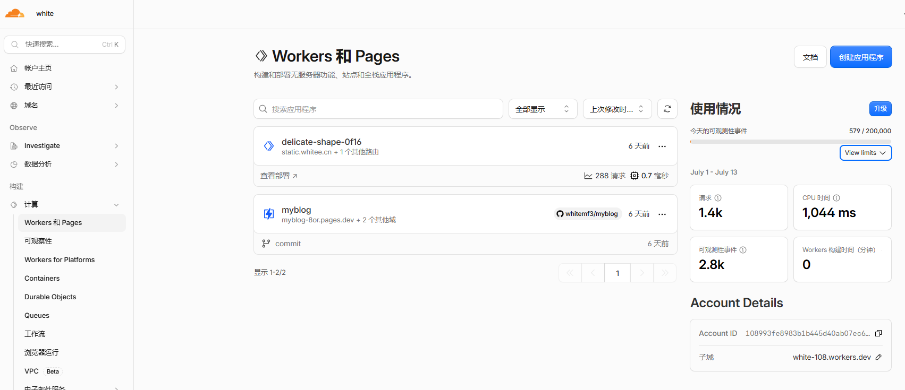Click the 1,044 ms CPU time value
This screenshot has height=390, width=905.
pyautogui.click(x=829, y=213)
